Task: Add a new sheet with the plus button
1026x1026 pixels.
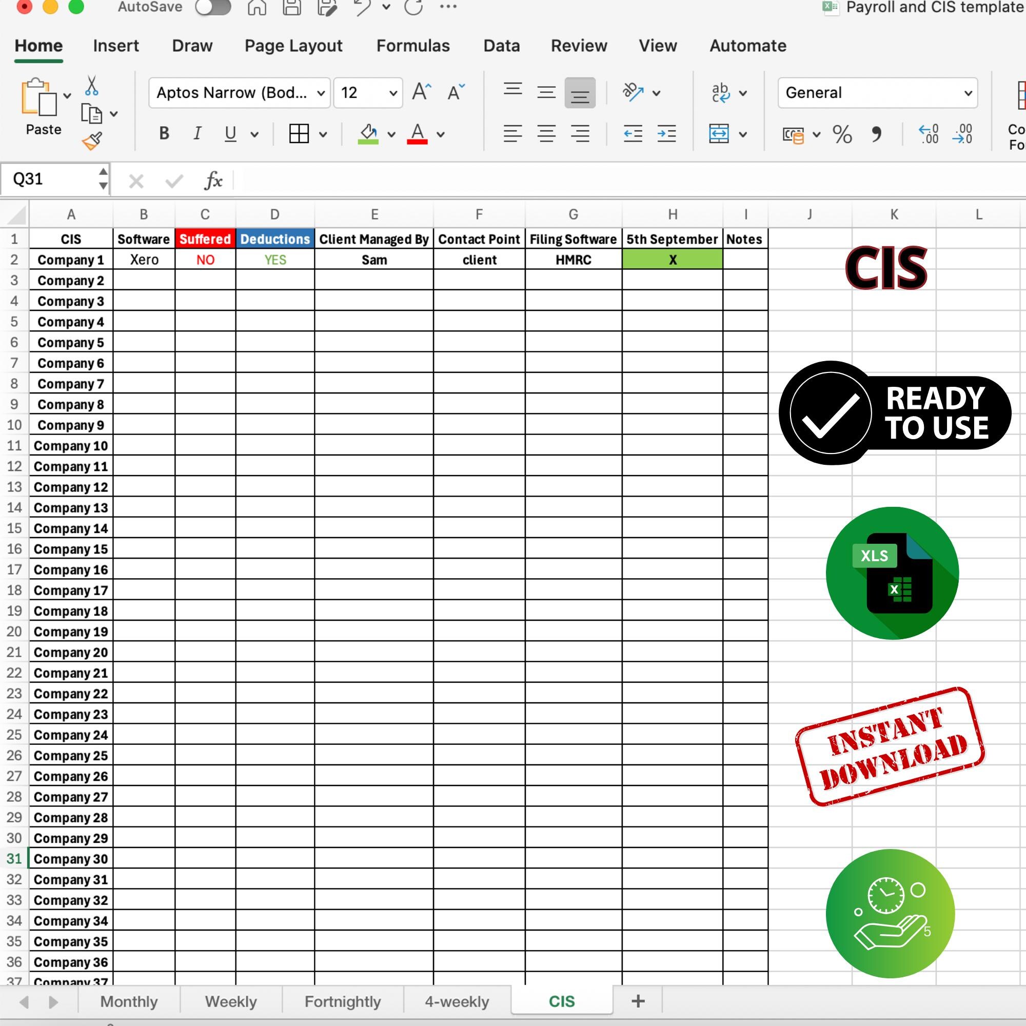Action: pos(637,1000)
